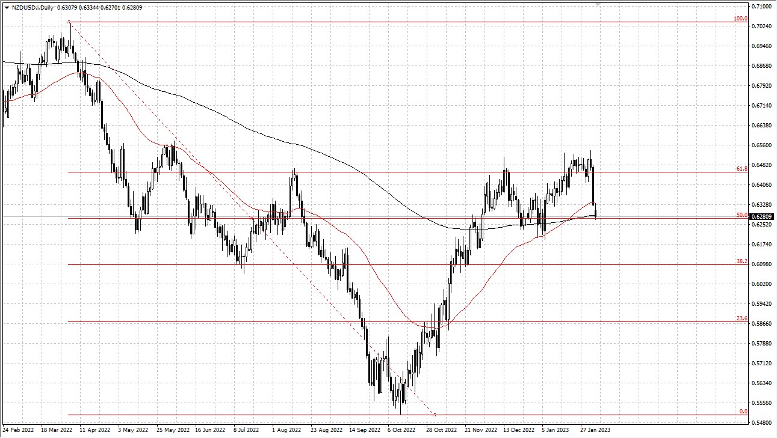Select the 100.0 Fibonacci level line
Image resolution: width=777 pixels, height=438 pixels.
(x=361, y=21)
